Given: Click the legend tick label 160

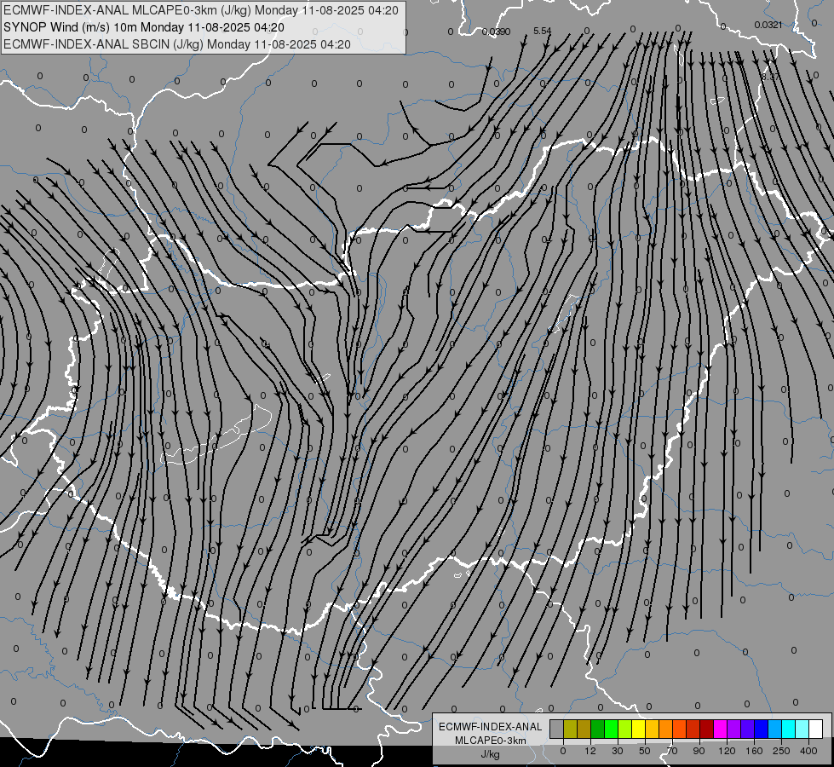Looking at the screenshot, I should 754,751.
